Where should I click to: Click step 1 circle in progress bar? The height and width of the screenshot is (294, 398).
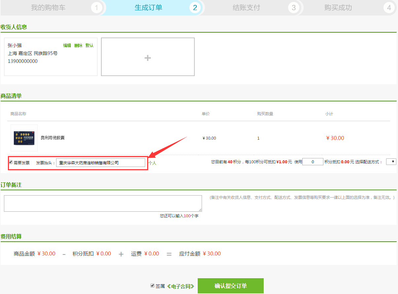tap(96, 8)
